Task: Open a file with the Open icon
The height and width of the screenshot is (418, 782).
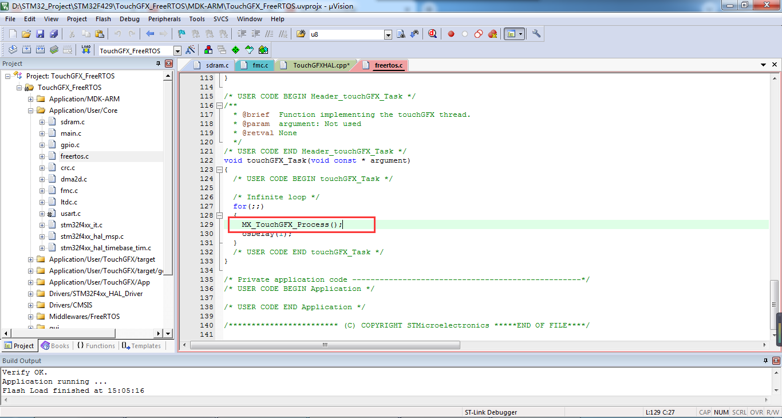Action: pos(26,34)
